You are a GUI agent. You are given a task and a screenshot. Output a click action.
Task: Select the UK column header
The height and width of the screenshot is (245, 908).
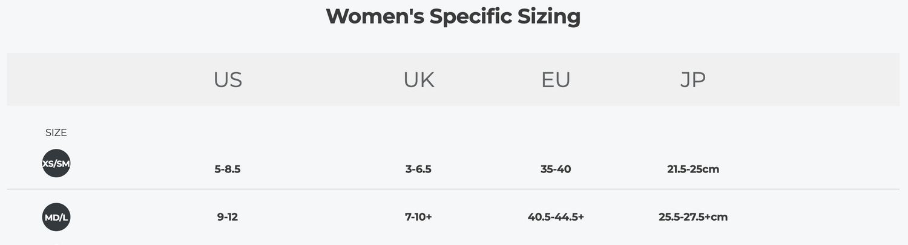419,80
